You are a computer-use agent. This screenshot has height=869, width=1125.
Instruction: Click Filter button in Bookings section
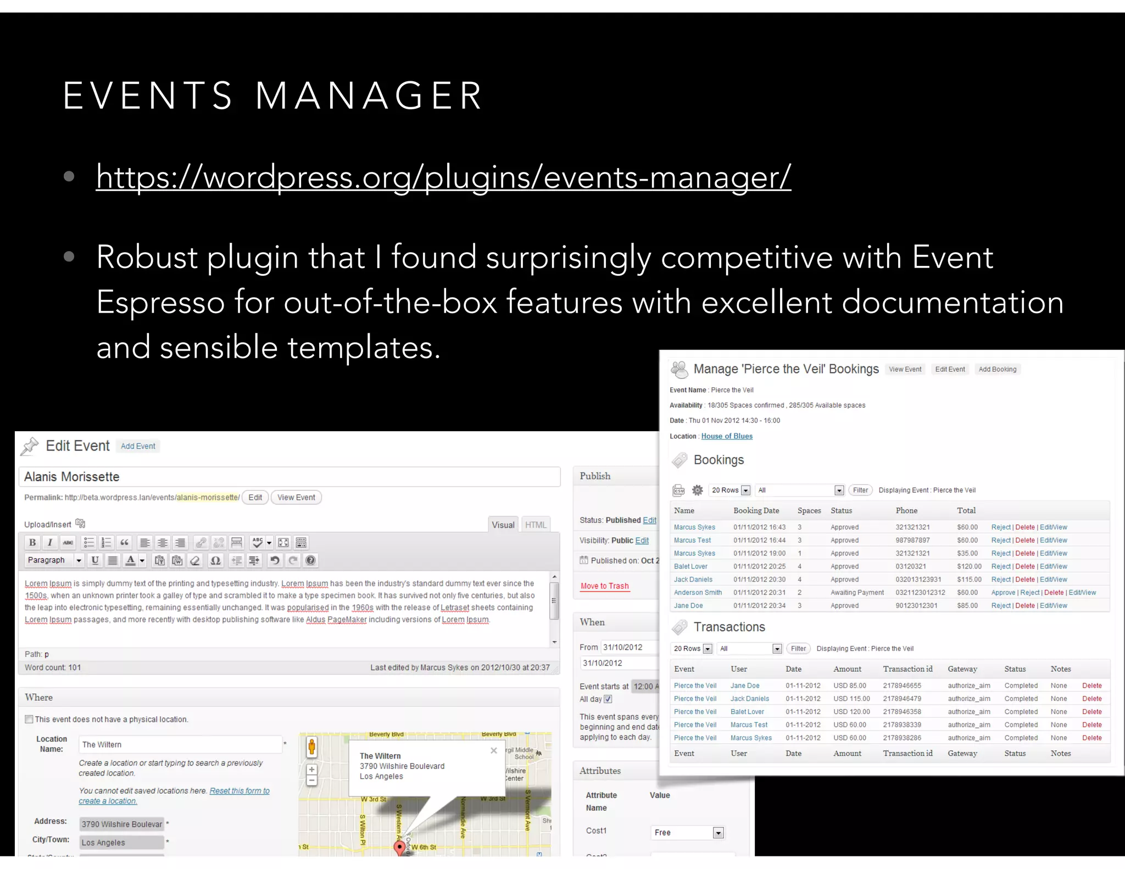coord(860,490)
